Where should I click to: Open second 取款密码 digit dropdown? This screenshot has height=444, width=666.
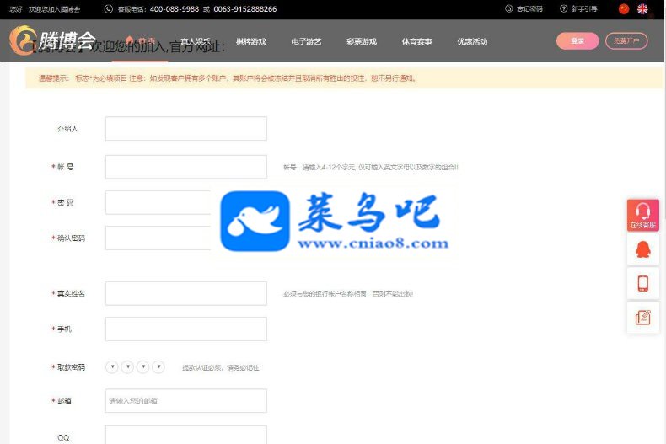click(127, 366)
